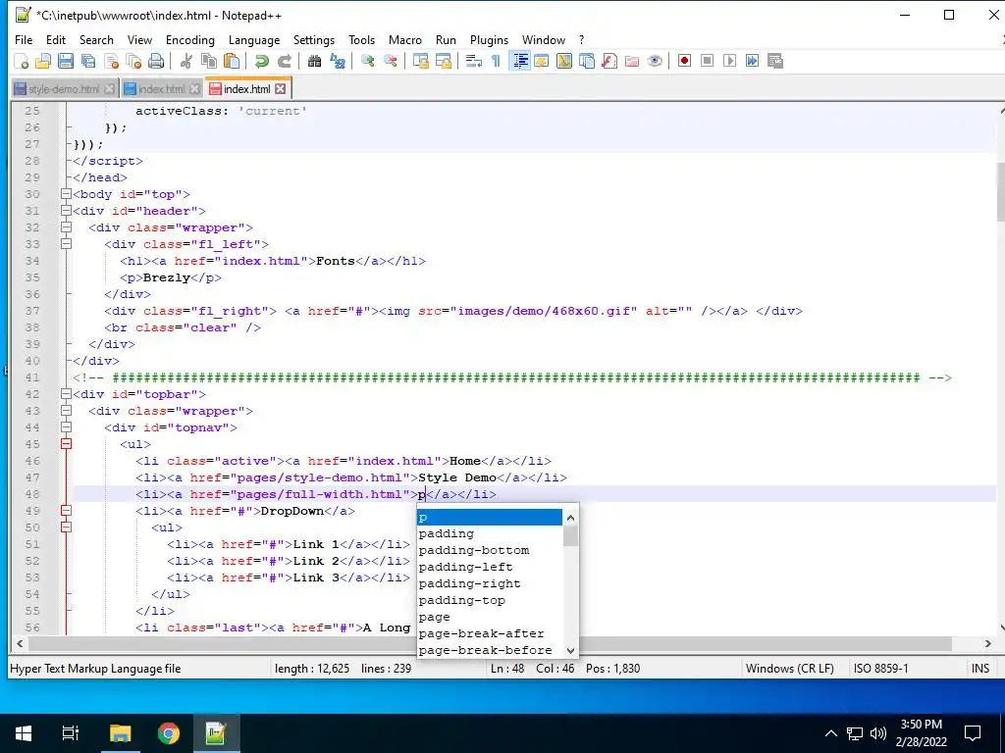Click the Save All icon
The width and height of the screenshot is (1005, 753).
click(x=87, y=61)
